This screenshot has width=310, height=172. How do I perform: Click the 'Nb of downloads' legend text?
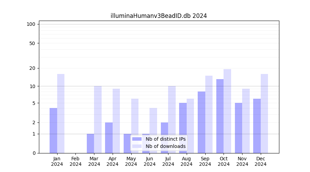click(x=165, y=146)
